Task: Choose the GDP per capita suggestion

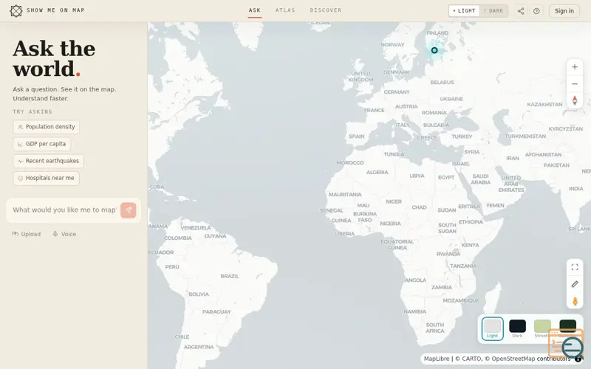Action: 42,144
